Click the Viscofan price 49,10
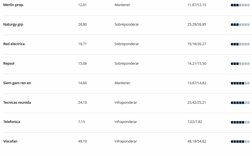 coord(82,141)
